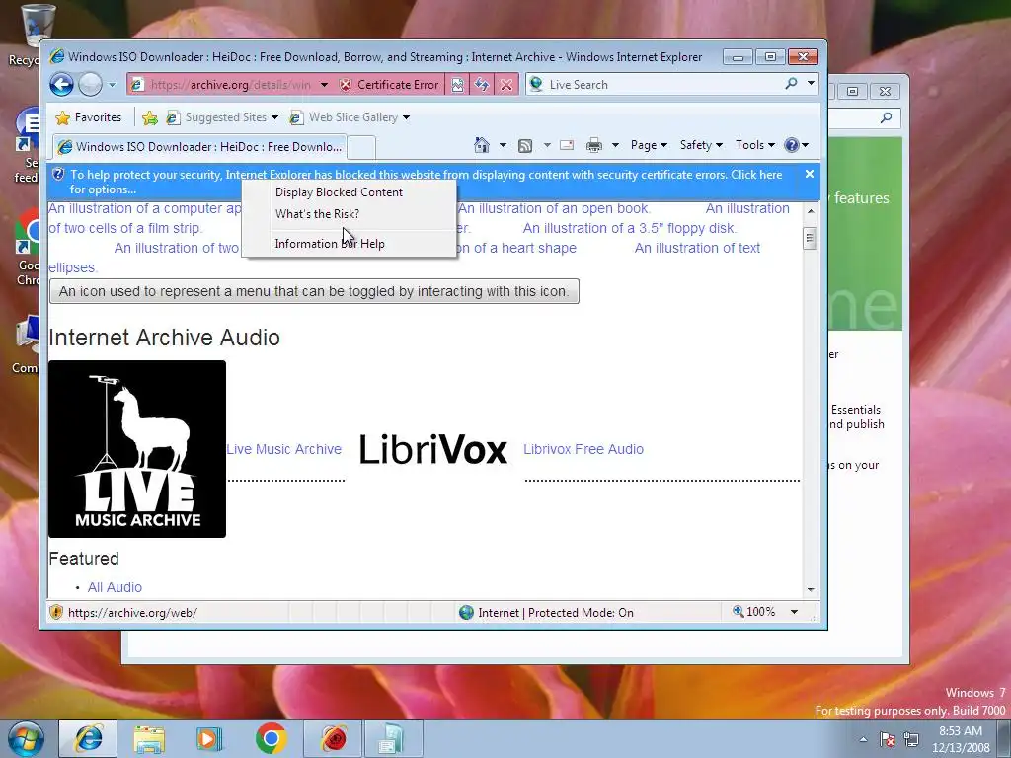Click the RSS feeds icon
This screenshot has height=758, width=1011.
coord(525,146)
